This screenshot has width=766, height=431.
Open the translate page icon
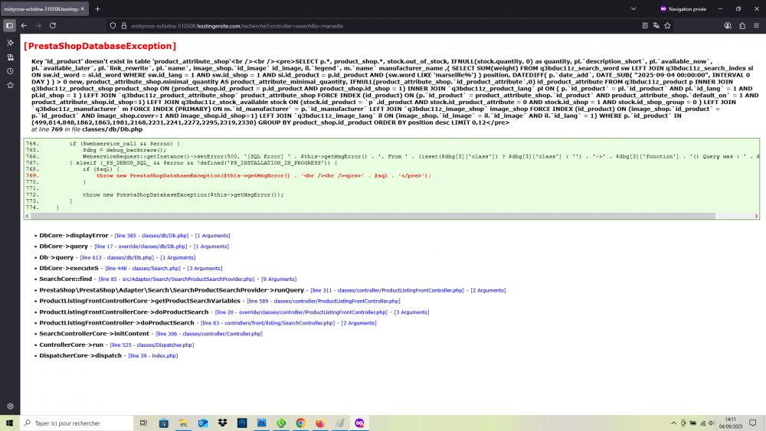point(656,26)
